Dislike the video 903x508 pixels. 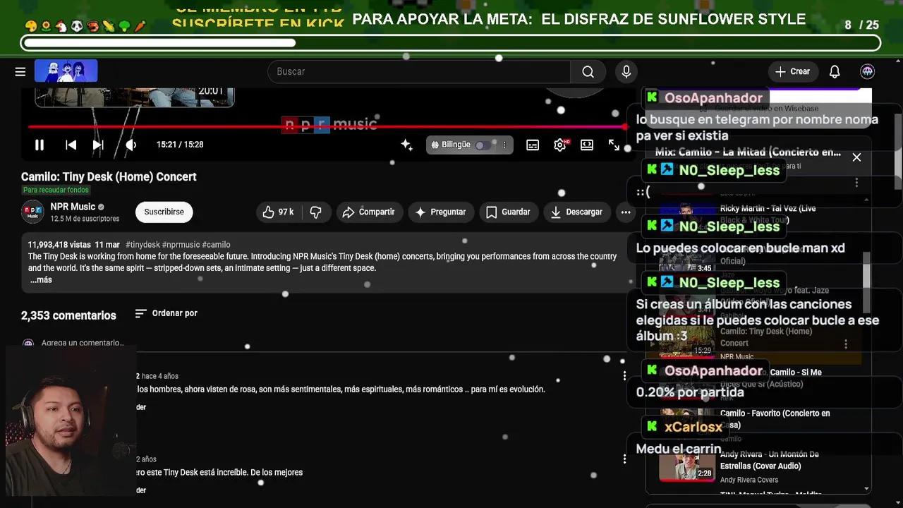pos(316,212)
